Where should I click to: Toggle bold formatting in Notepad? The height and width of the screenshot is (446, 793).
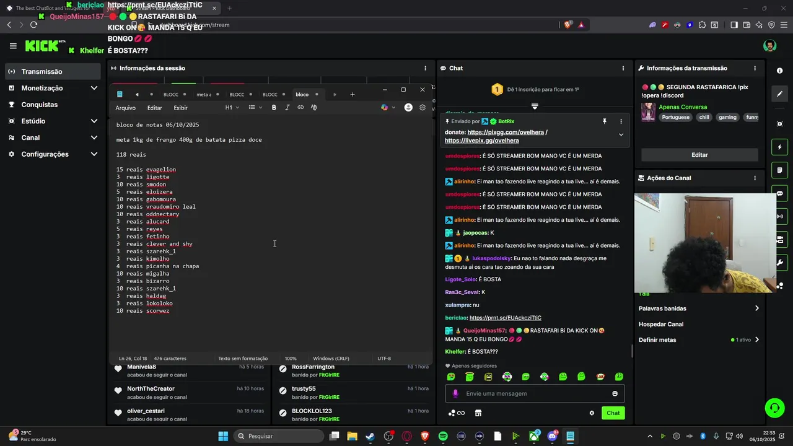click(x=274, y=108)
